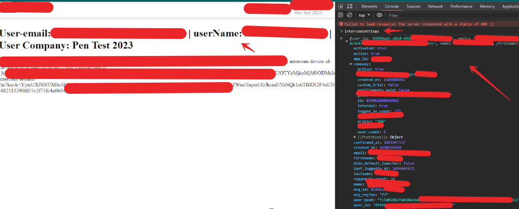
Task: Switch to the Elements tab
Action: [369, 6]
